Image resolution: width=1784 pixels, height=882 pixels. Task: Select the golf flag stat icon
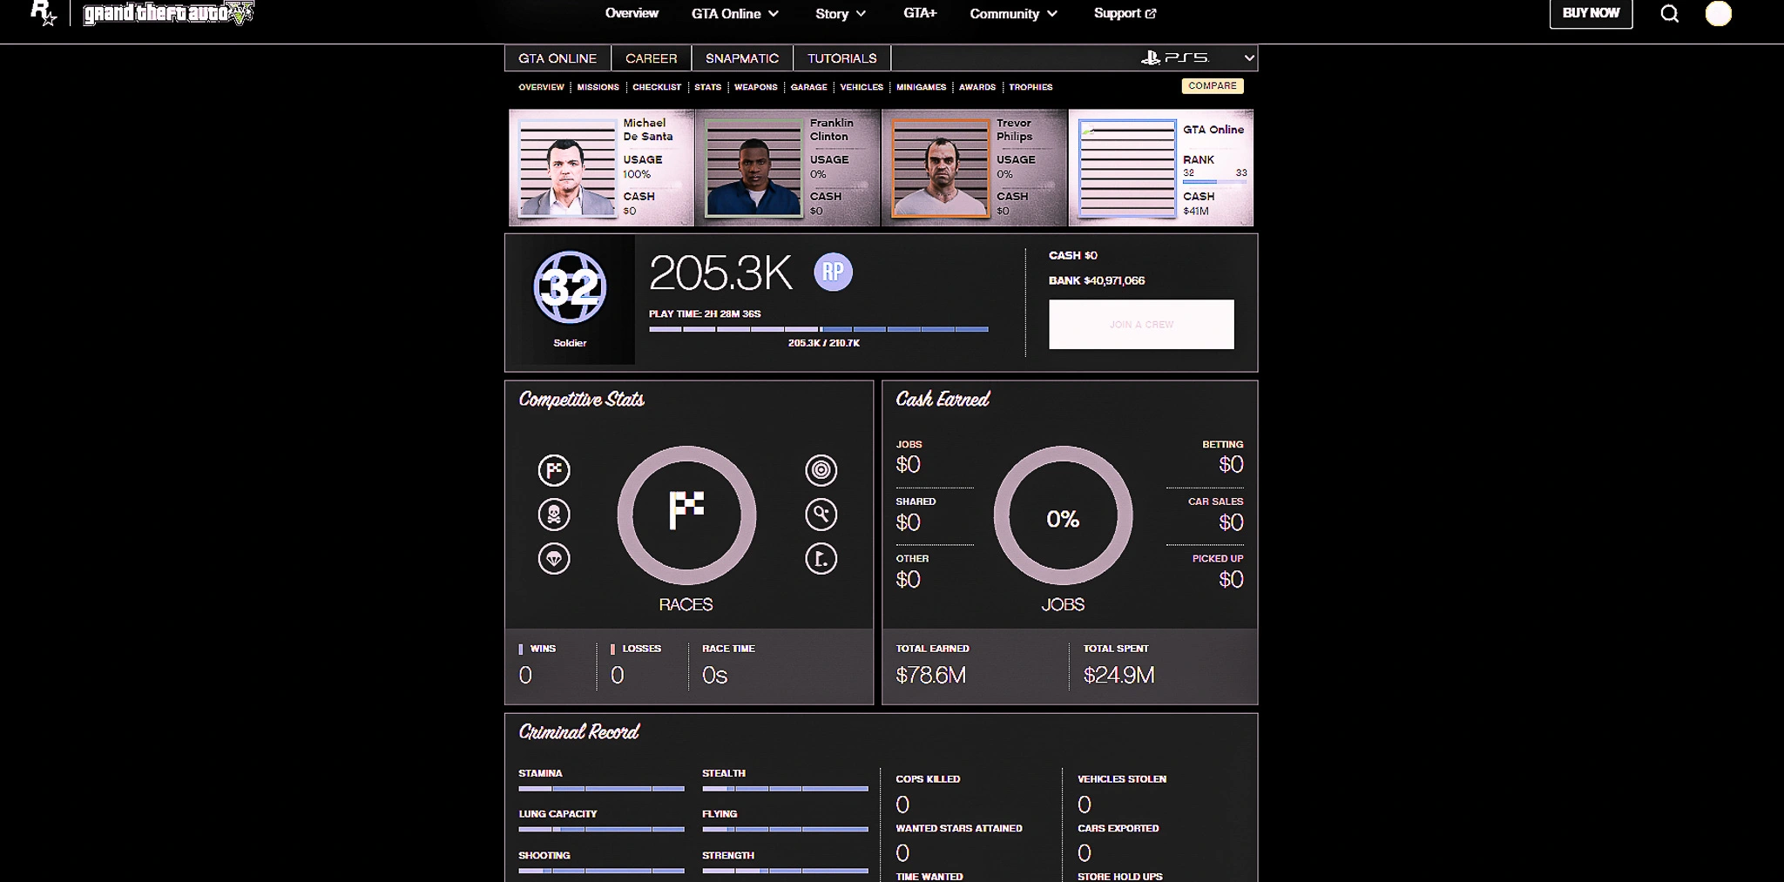(821, 558)
